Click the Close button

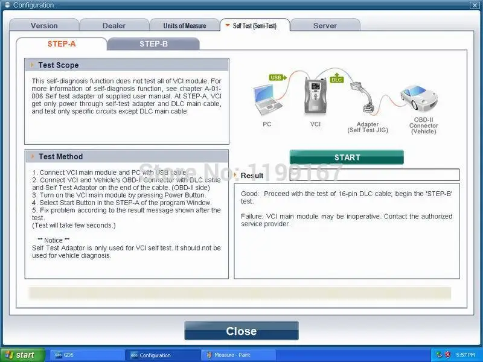coord(241,331)
